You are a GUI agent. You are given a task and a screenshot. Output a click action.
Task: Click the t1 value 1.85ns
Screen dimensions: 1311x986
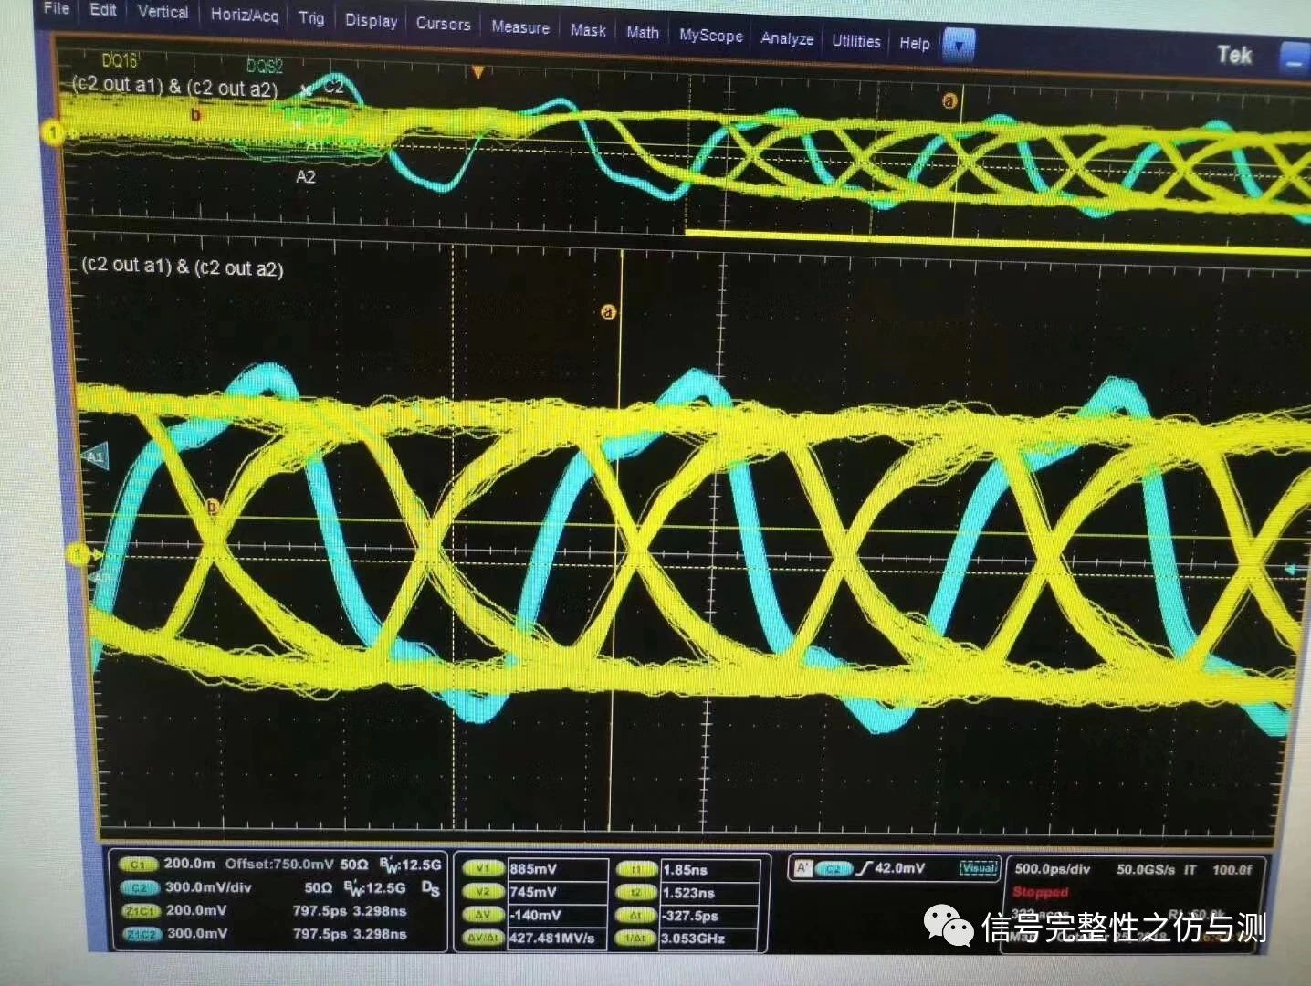click(686, 870)
